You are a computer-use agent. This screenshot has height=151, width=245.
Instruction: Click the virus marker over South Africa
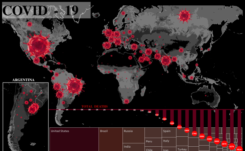pos(126,101)
